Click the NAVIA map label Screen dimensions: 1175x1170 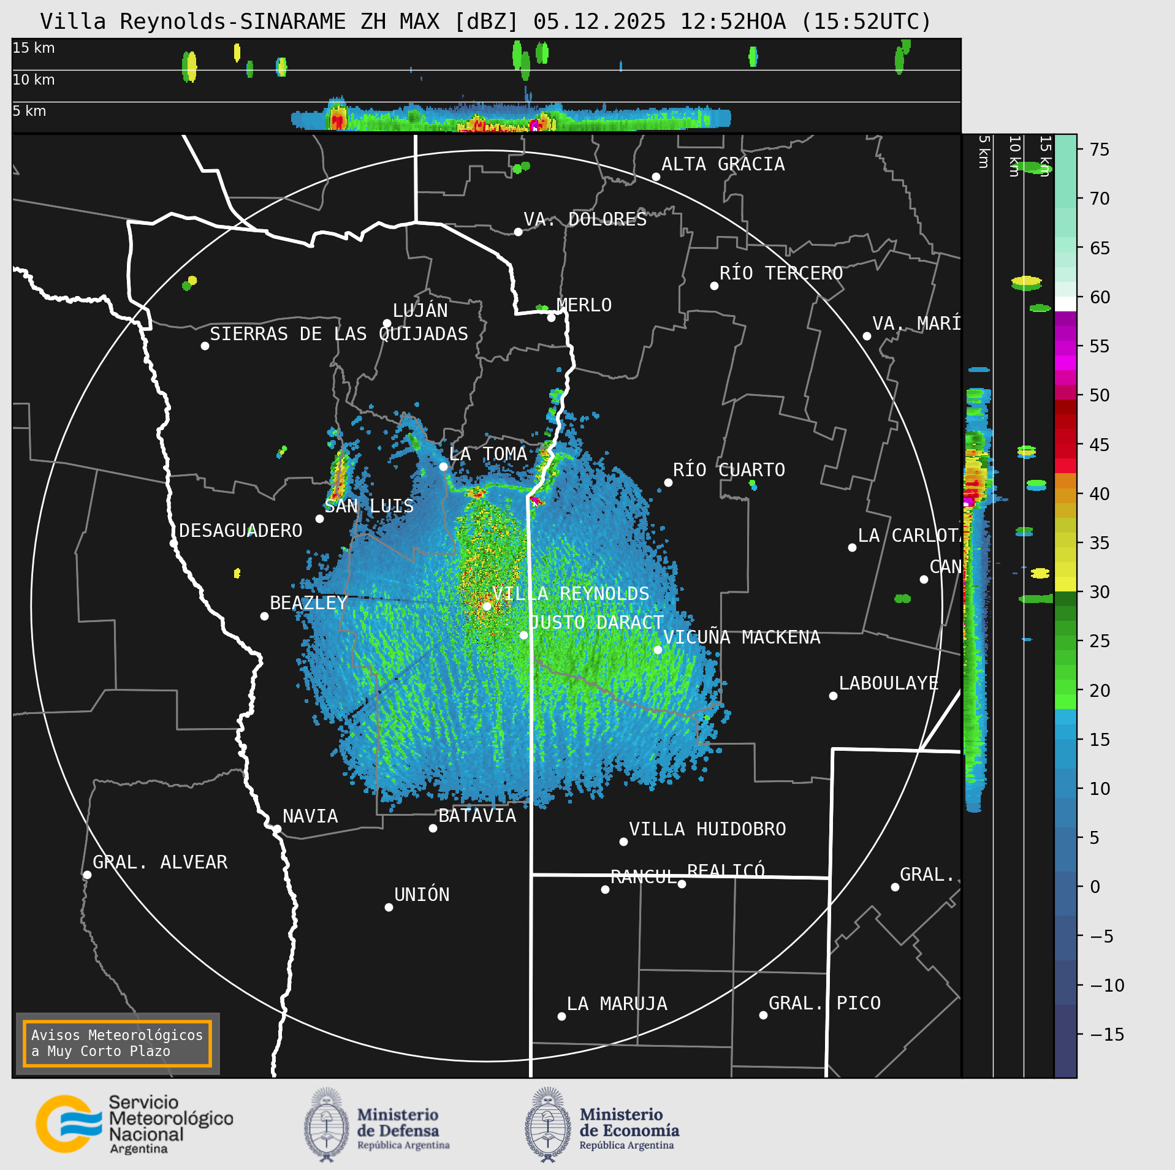pyautogui.click(x=310, y=816)
